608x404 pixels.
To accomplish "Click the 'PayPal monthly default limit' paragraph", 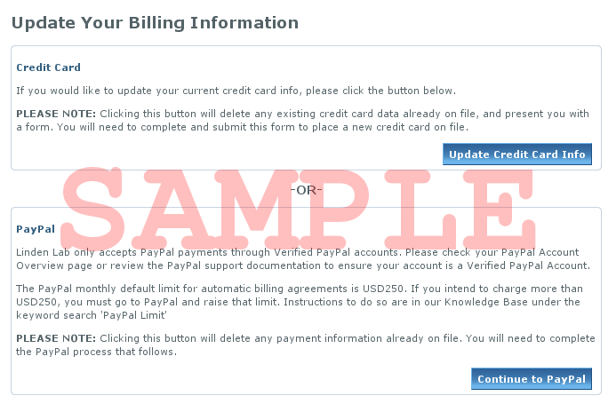I will [300, 302].
